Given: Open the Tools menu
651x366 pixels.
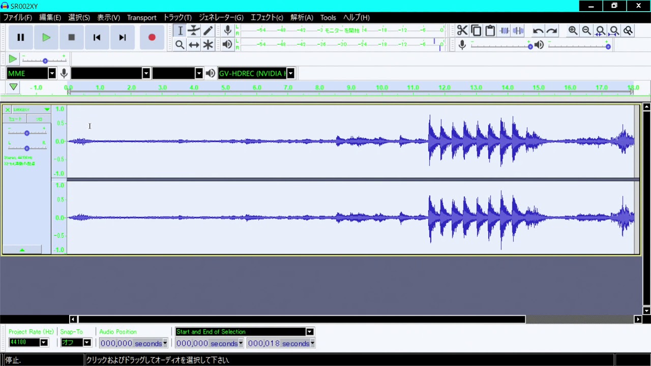Looking at the screenshot, I should click(328, 17).
